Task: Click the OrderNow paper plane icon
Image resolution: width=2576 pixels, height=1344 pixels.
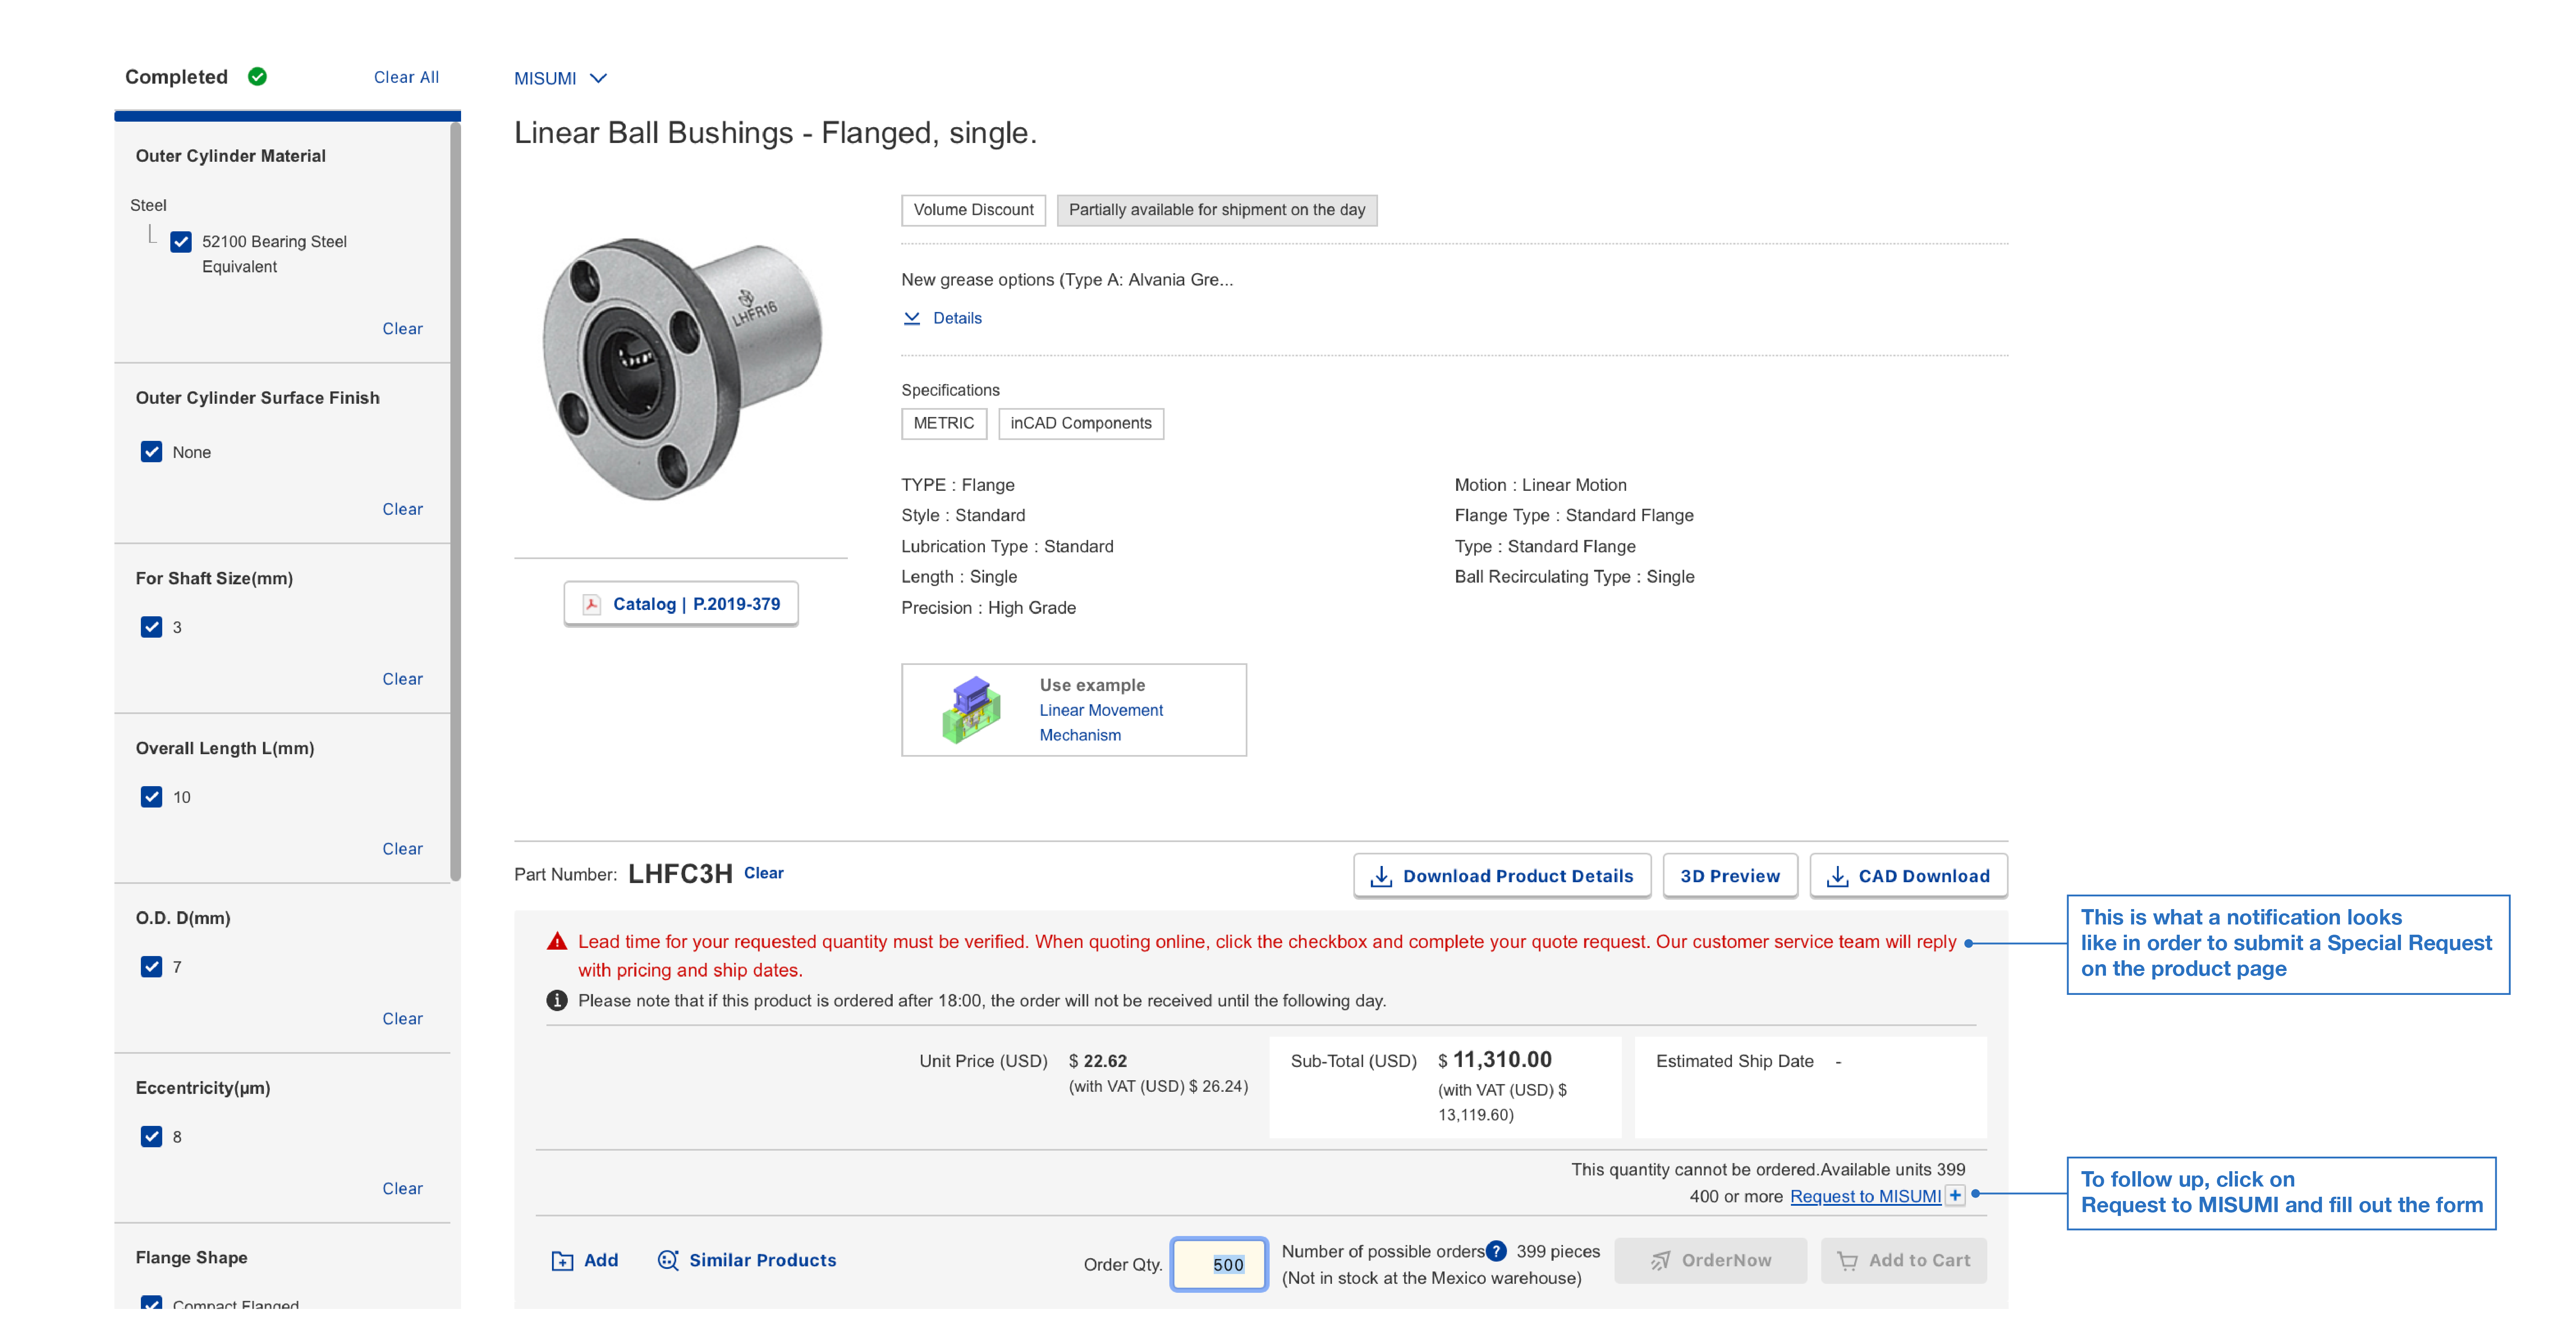Action: coord(1660,1261)
